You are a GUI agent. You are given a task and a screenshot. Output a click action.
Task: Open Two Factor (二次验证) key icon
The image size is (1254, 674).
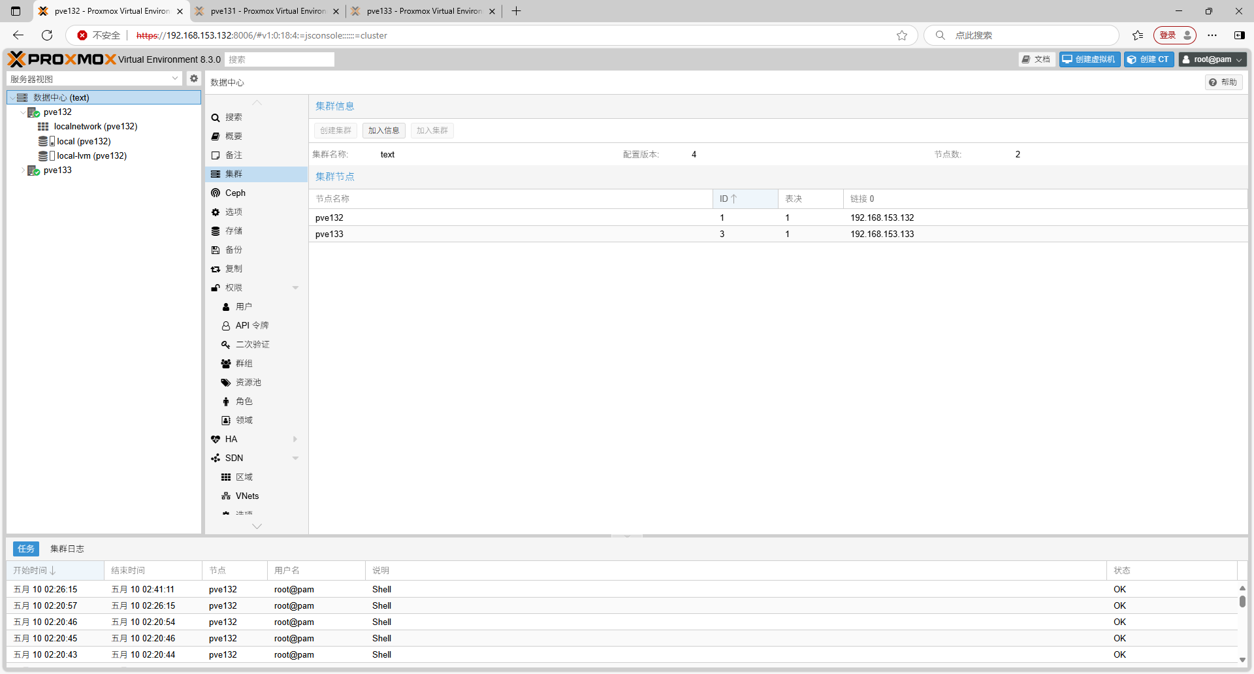click(x=226, y=345)
